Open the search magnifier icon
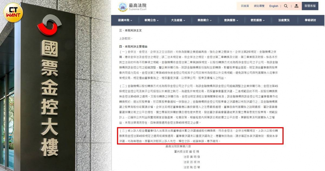 pyautogui.click(x=286, y=6)
